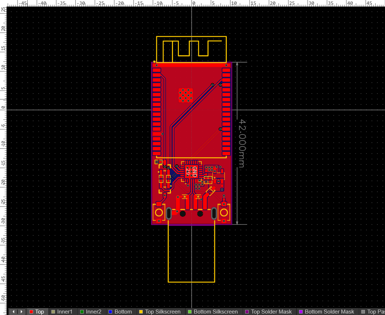This screenshot has height=315, width=385.
Task: Click the 42.000mm dimension label
Action: [241, 143]
